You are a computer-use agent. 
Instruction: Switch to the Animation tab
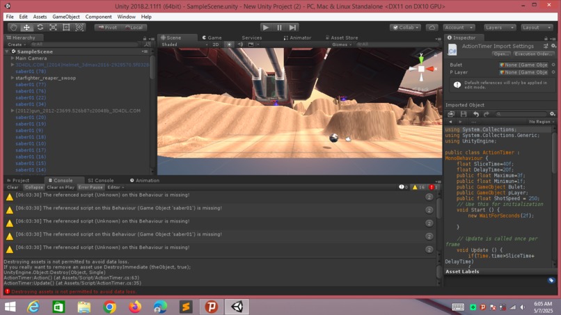tap(145, 180)
